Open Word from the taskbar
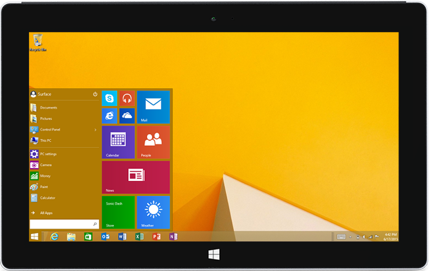Image resolution: width=431 pixels, height=271 pixels. (122, 237)
